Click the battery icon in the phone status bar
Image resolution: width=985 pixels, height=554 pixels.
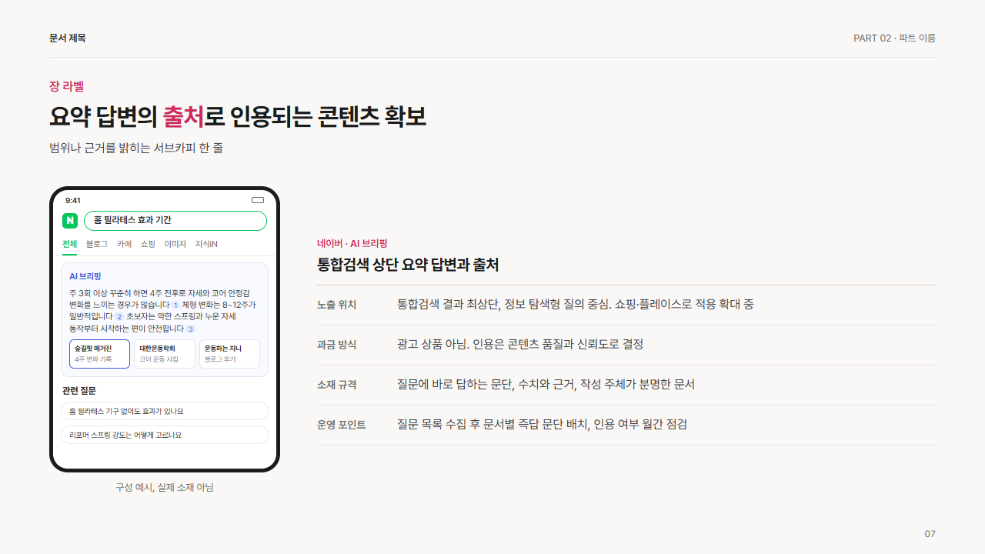(258, 200)
